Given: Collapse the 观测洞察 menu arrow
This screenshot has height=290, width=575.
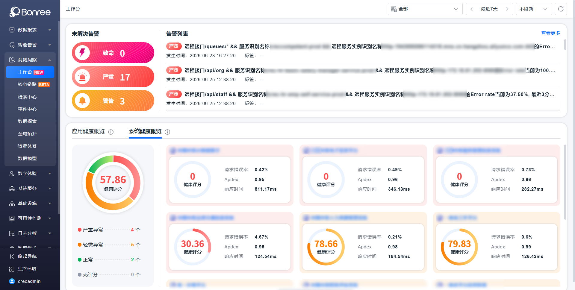Looking at the screenshot, I should click(x=50, y=60).
